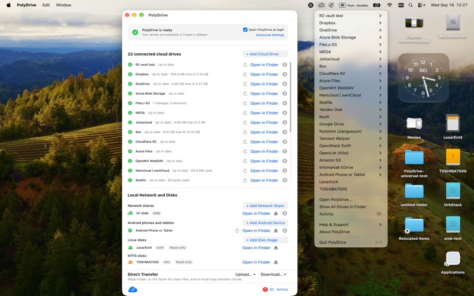Expand the OneDrive submenu in menu

coord(351,30)
